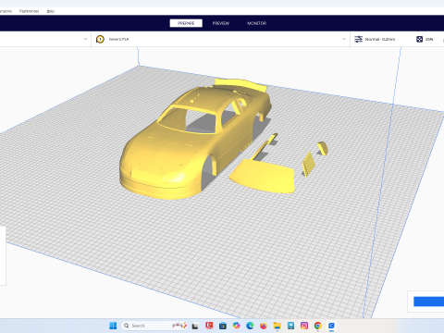Select the yellow car body model

(x=185, y=145)
